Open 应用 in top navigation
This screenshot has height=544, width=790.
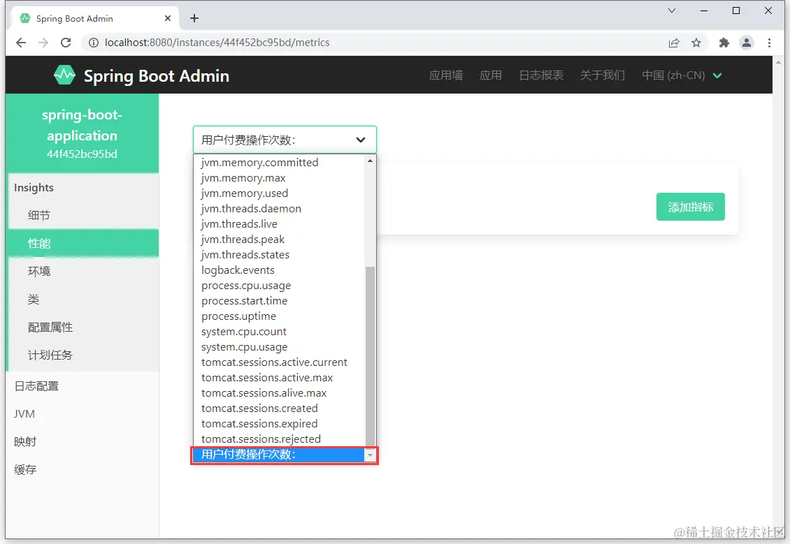coord(491,75)
